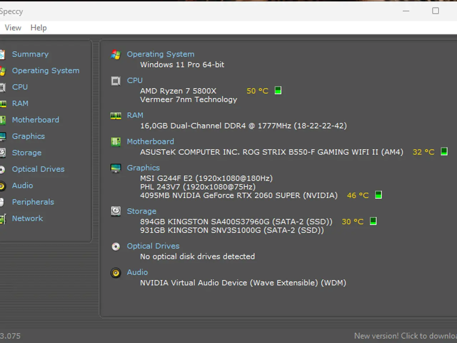
Task: Click the Motherboard icon in summary panel
Action: [x=116, y=142]
